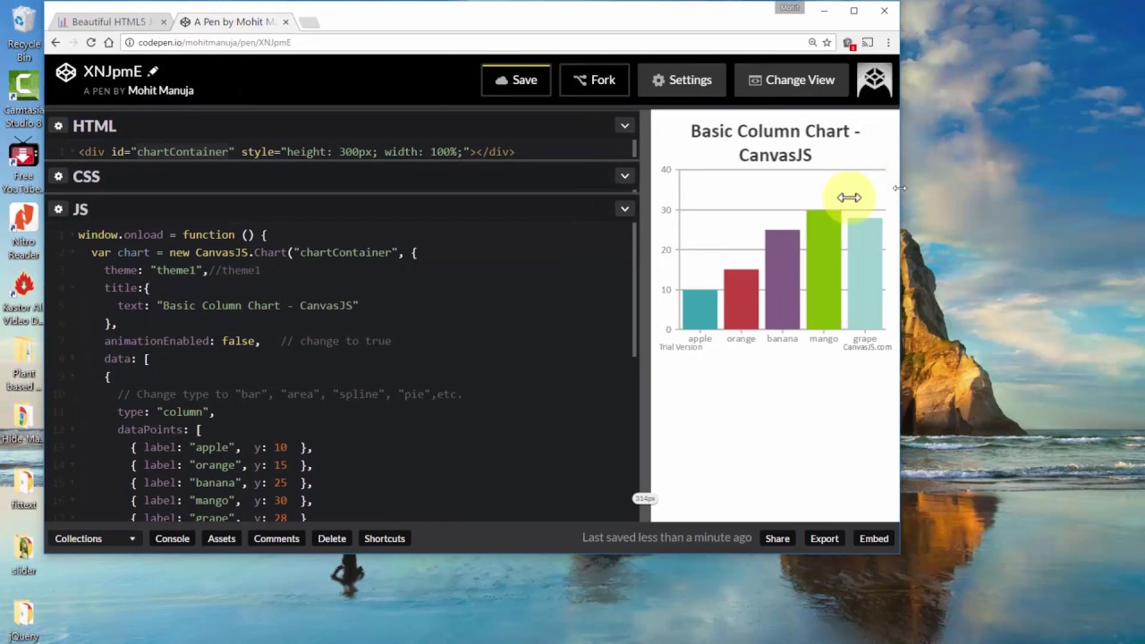Reload the page
The height and width of the screenshot is (644, 1145).
coord(90,42)
